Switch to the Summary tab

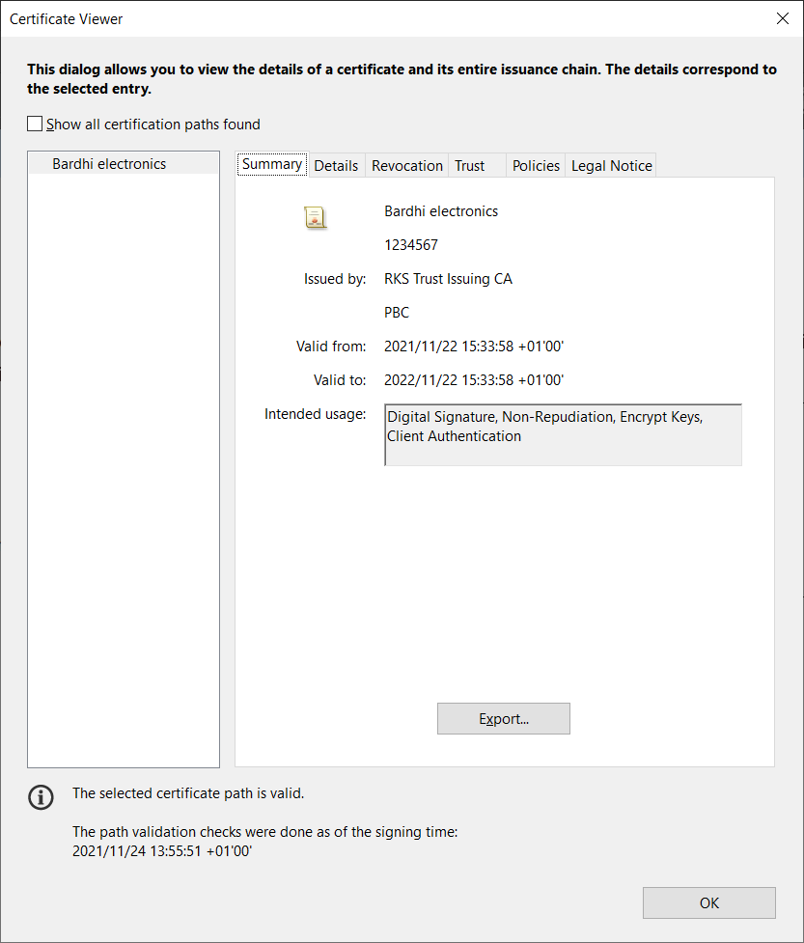(x=272, y=164)
